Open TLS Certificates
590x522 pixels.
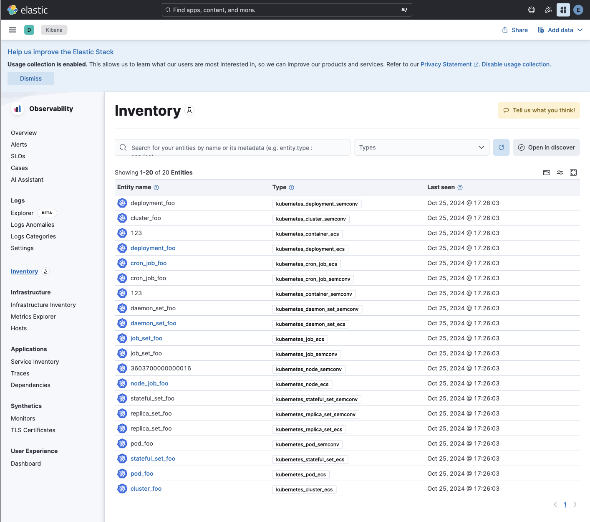(33, 430)
